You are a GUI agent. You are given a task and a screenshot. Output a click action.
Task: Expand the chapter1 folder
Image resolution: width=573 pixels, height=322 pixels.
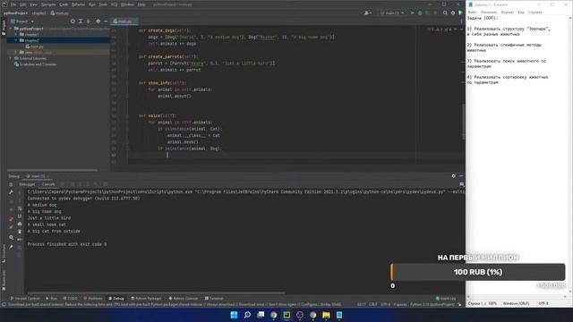pos(16,34)
